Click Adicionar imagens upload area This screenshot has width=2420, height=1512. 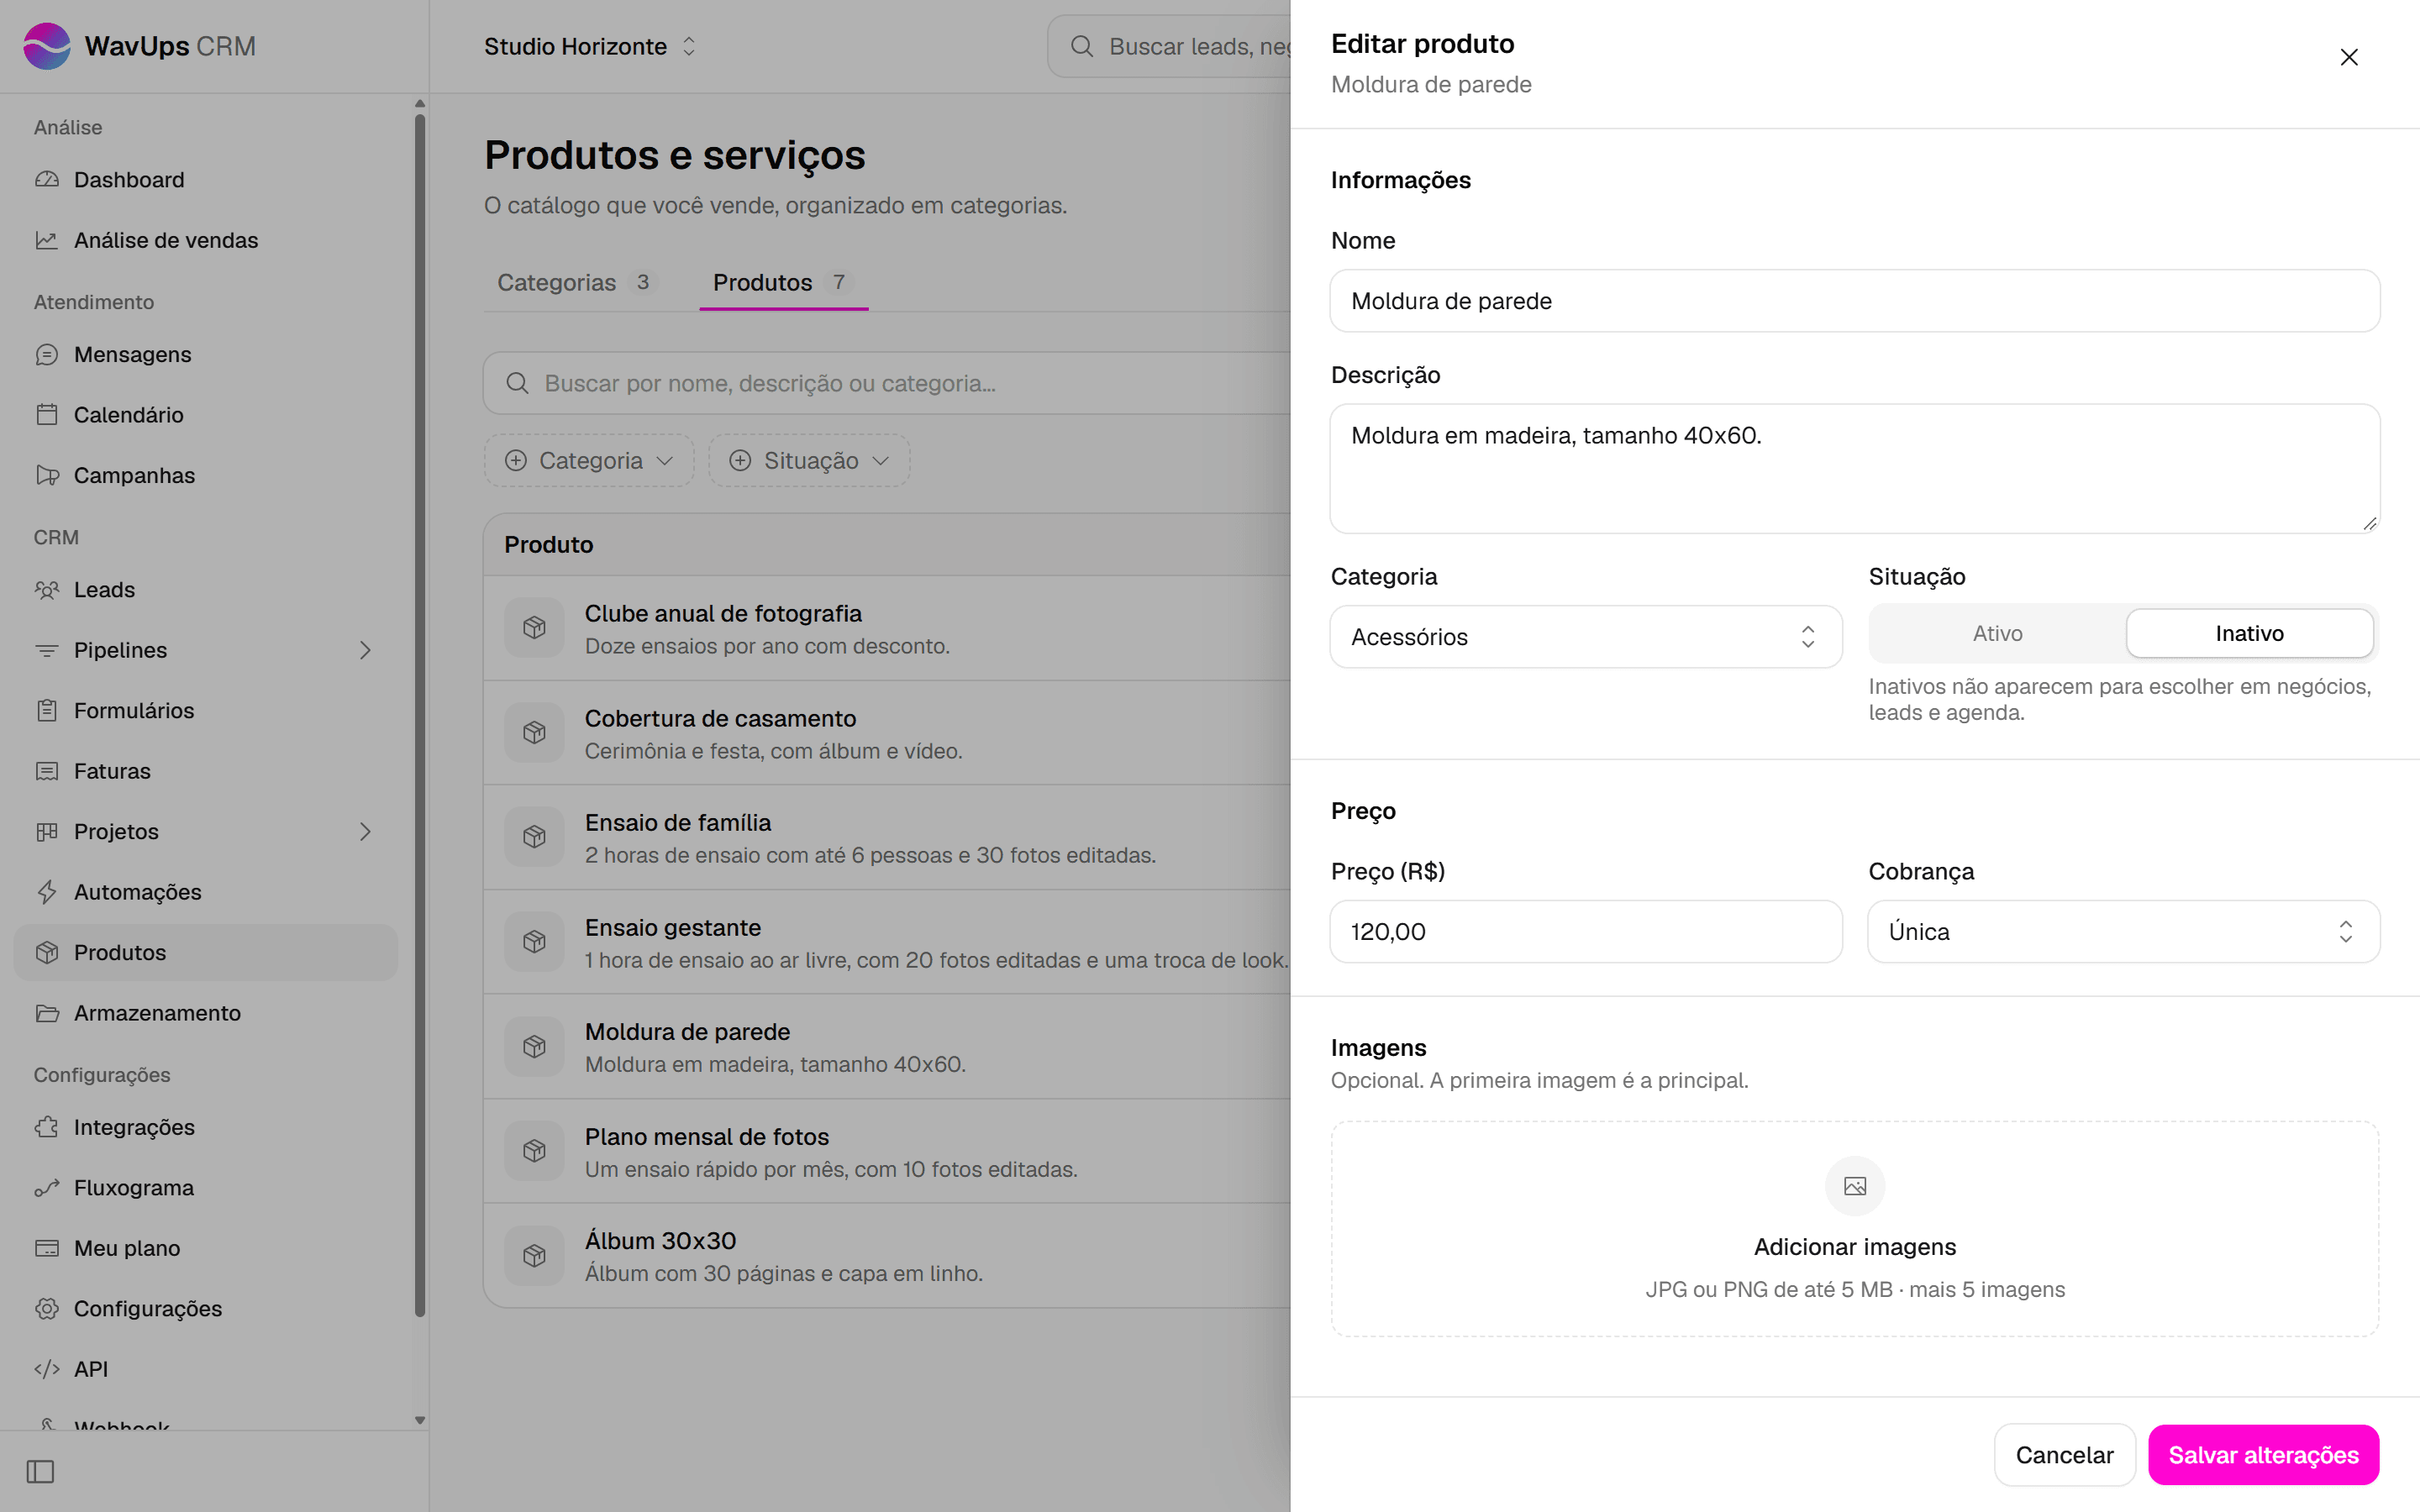[x=1855, y=1229]
